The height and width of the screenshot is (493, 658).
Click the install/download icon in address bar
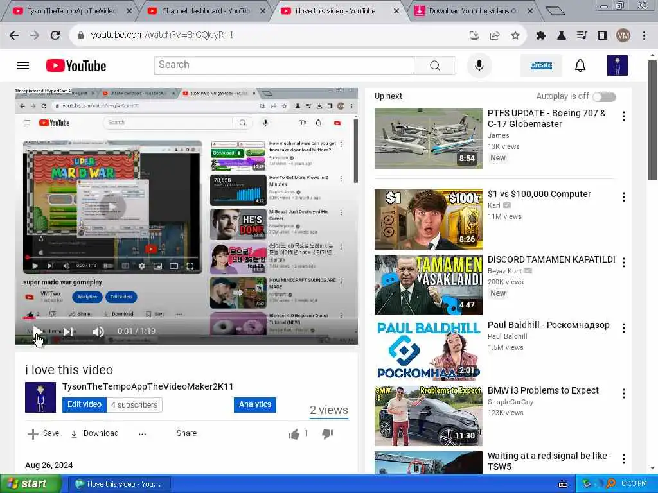474,36
